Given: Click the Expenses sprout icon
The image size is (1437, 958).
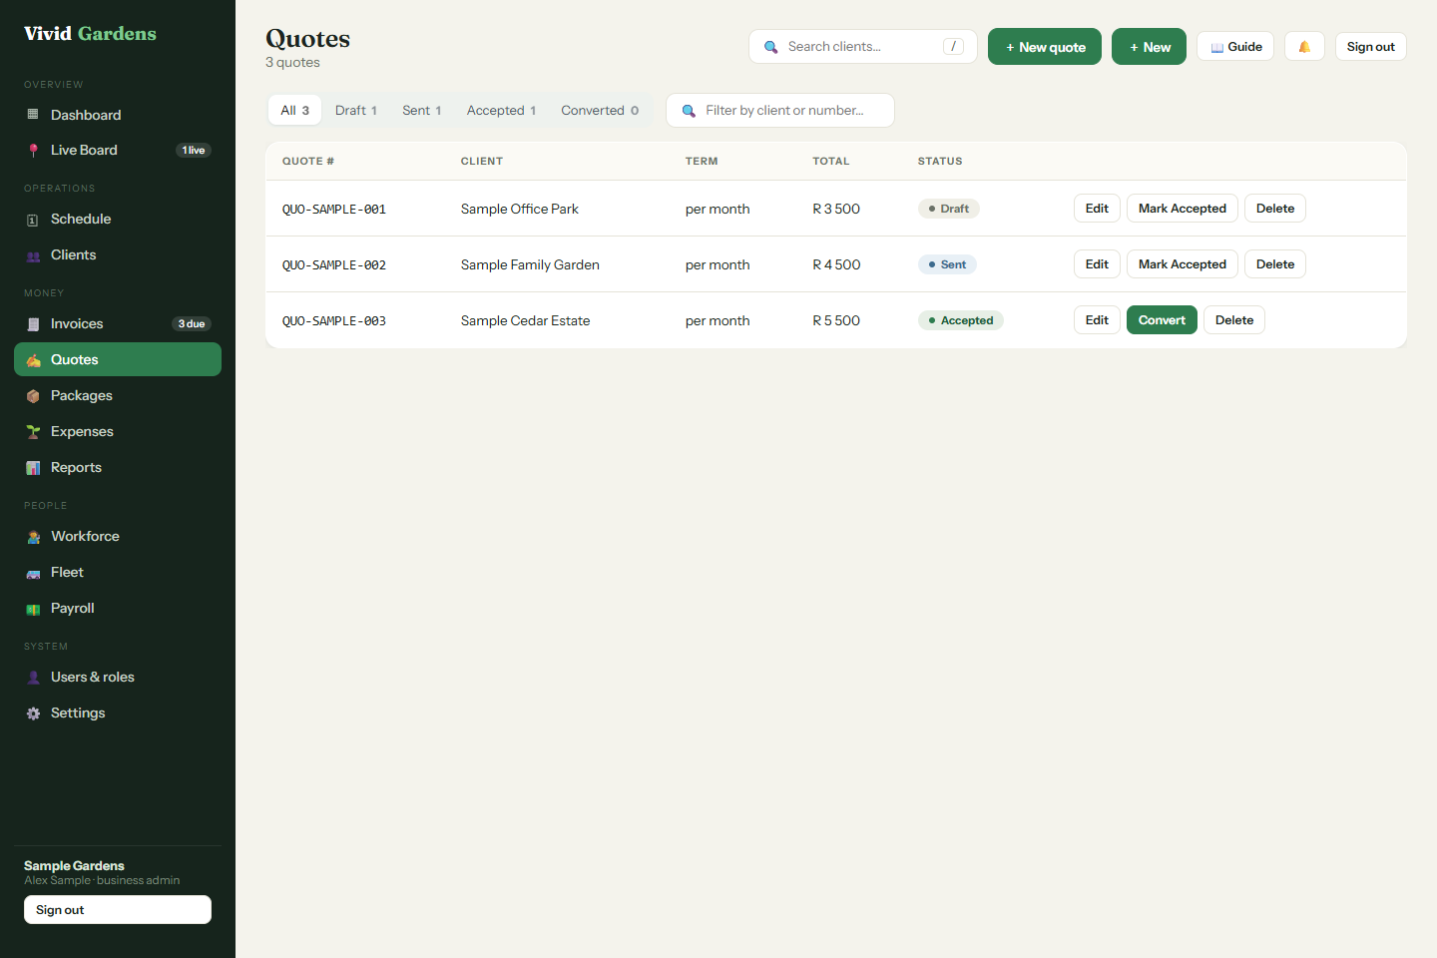Looking at the screenshot, I should [x=33, y=432].
